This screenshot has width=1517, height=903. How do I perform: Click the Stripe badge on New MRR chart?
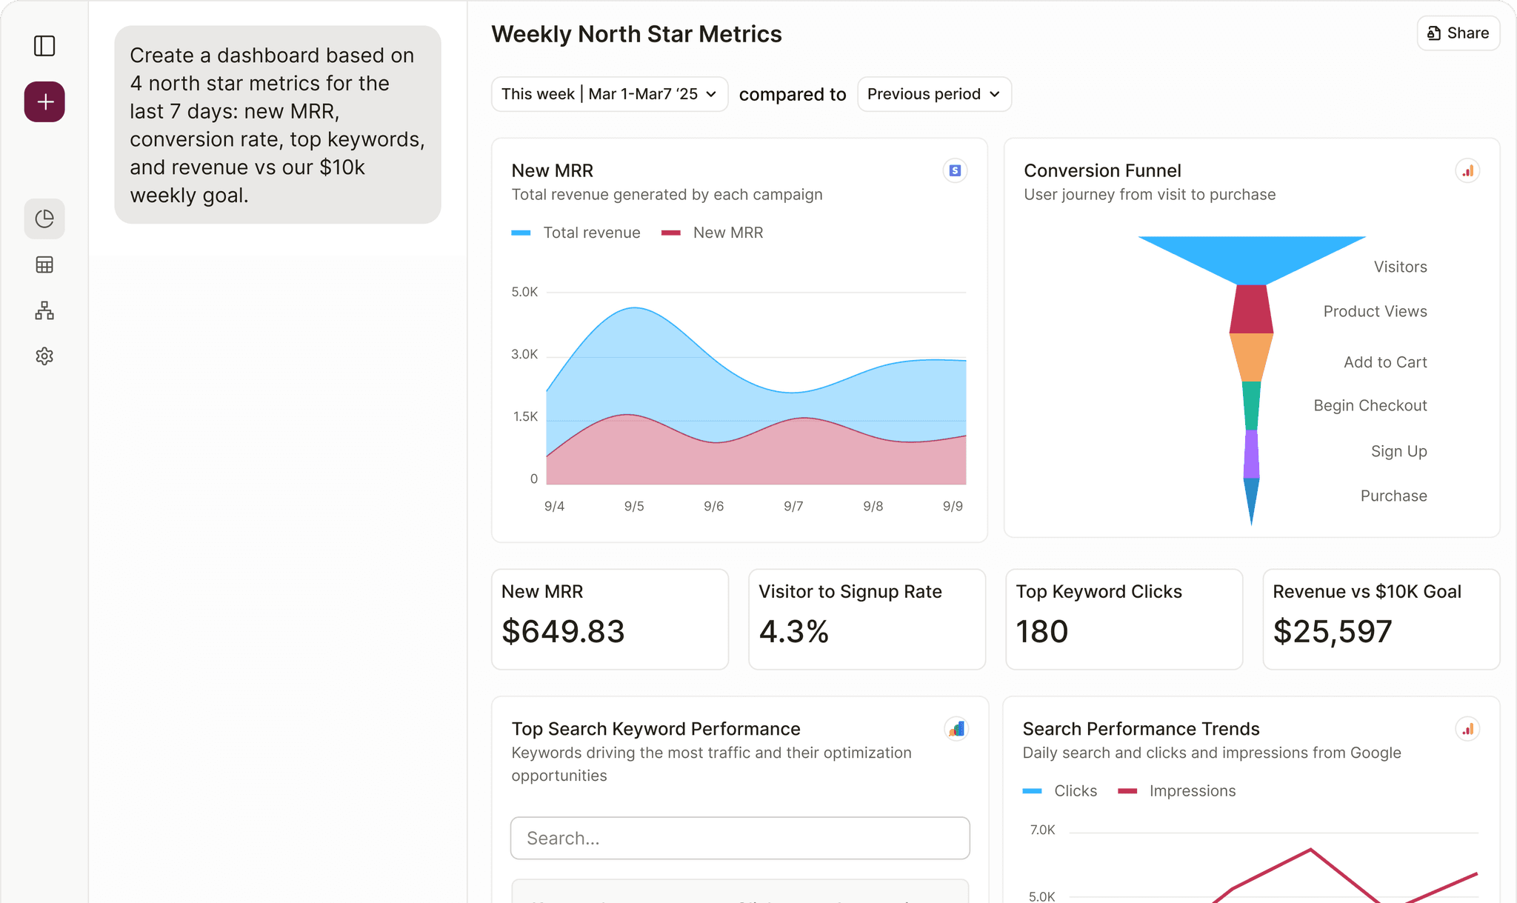[x=955, y=170]
